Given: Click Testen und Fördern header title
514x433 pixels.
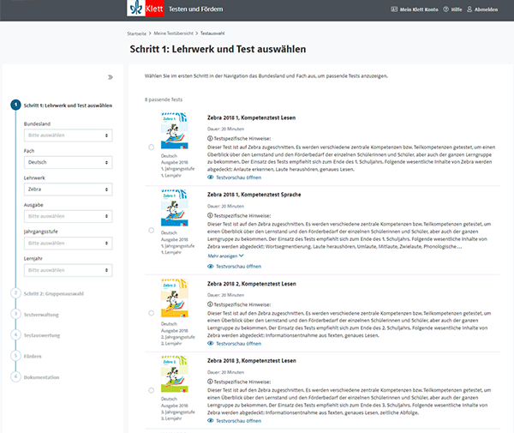Looking at the screenshot, I should pos(195,9).
